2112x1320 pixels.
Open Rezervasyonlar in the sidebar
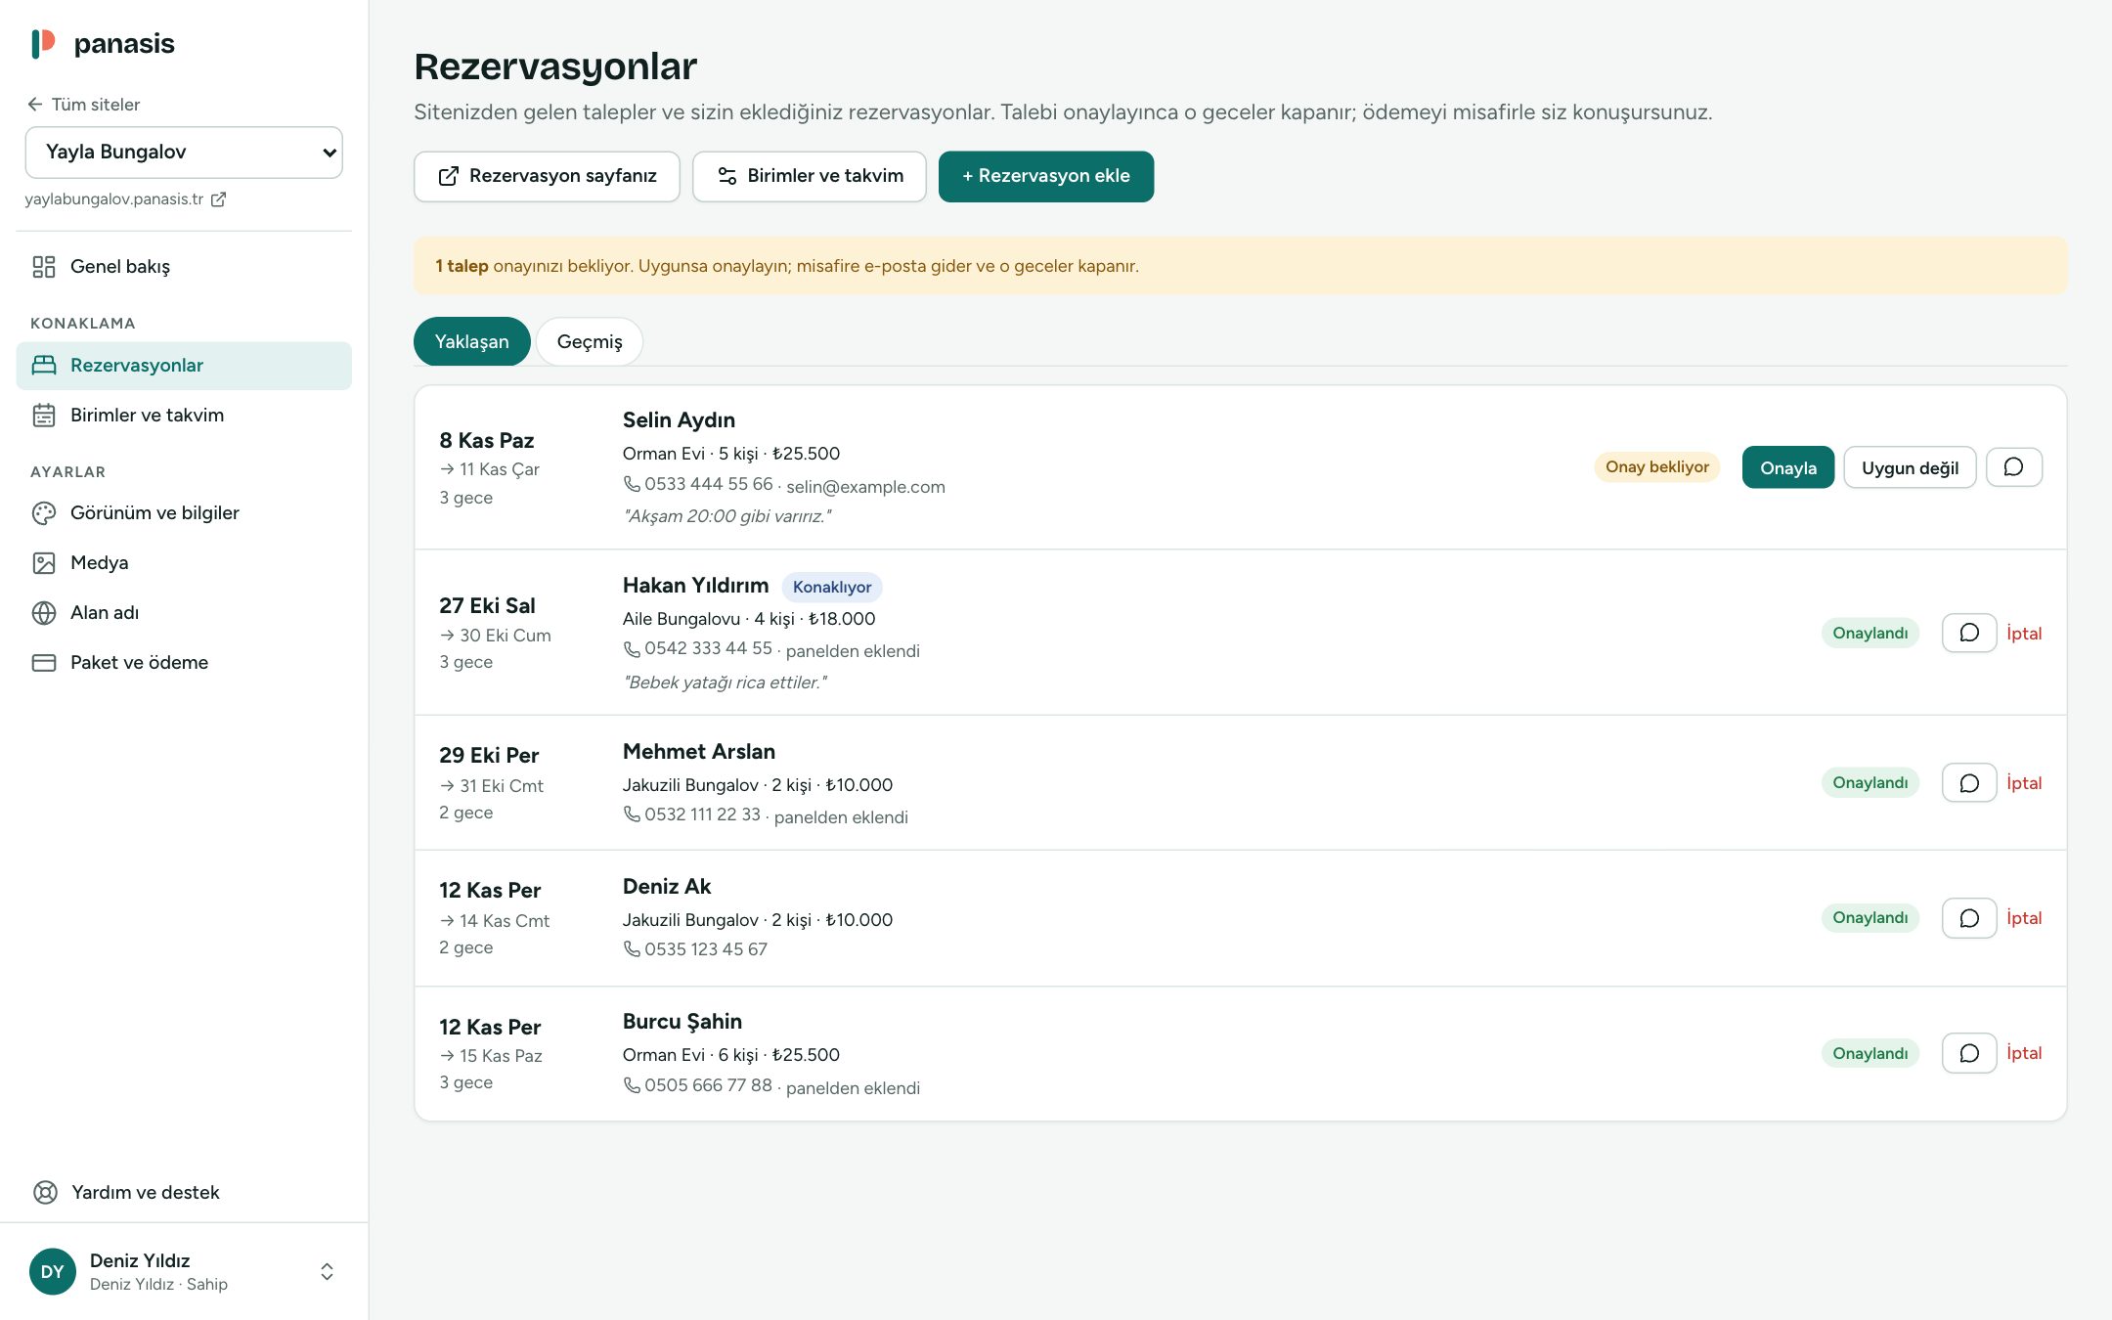(184, 366)
